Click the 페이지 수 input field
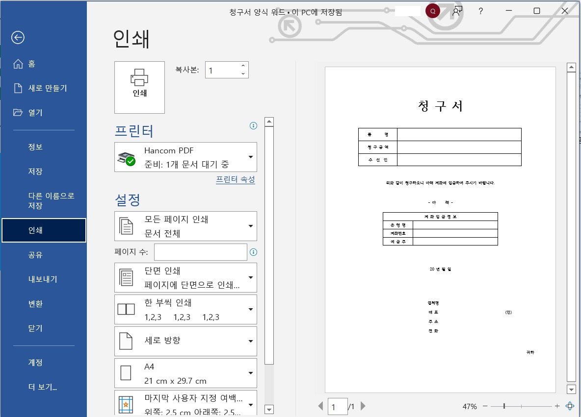 (x=200, y=252)
